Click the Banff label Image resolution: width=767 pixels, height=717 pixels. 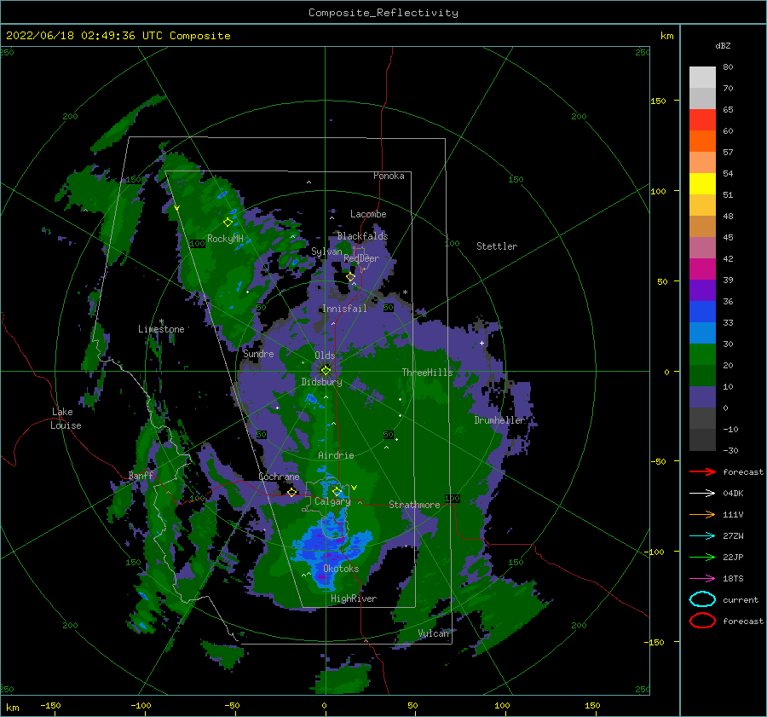click(x=141, y=475)
